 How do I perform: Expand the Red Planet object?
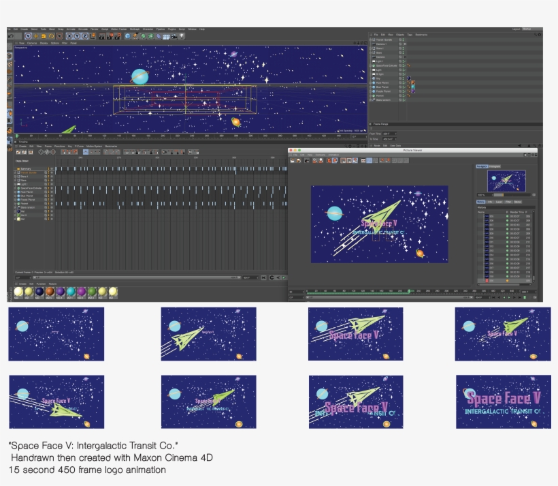point(370,82)
